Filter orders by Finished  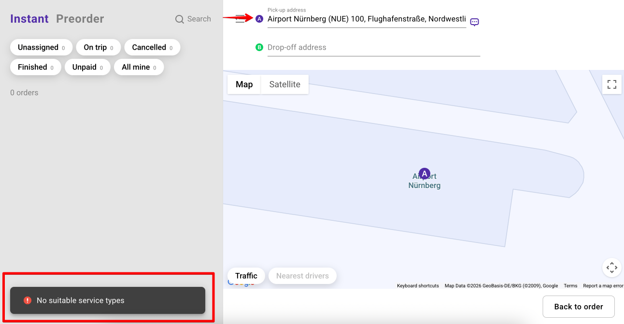click(36, 67)
